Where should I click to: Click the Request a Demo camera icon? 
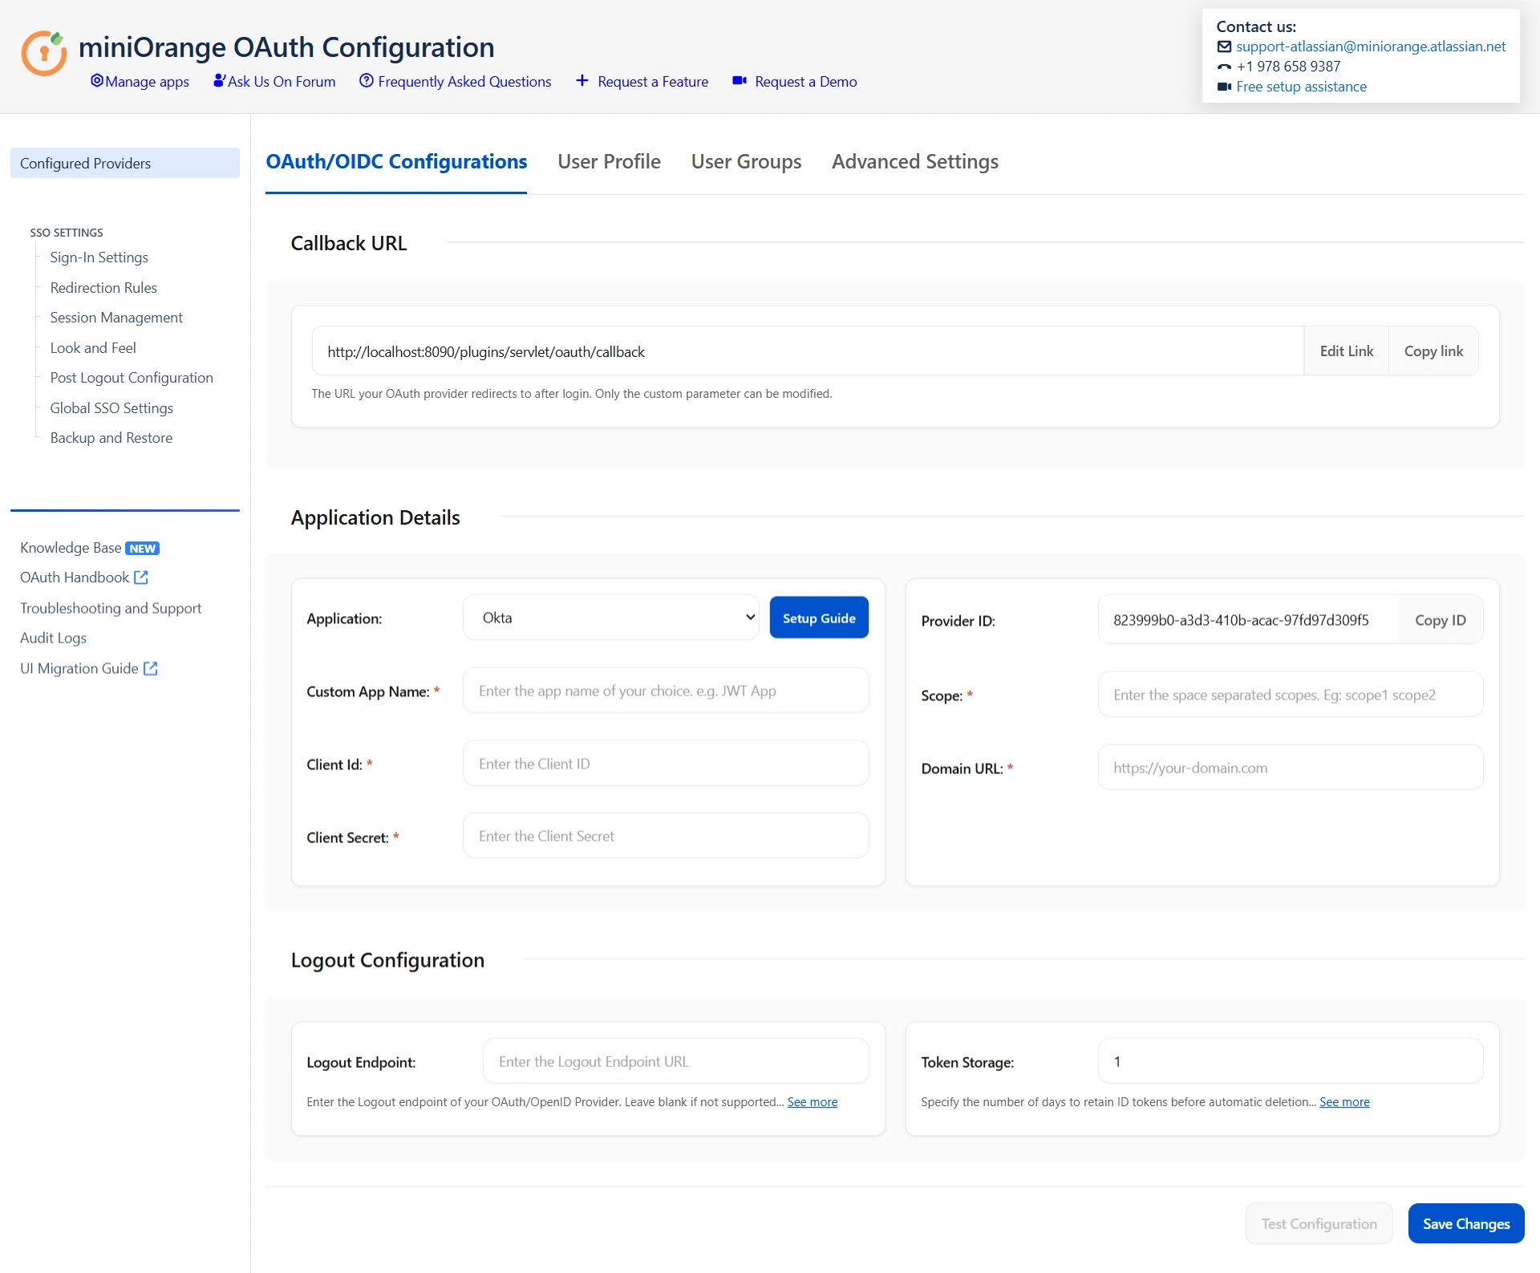point(740,81)
